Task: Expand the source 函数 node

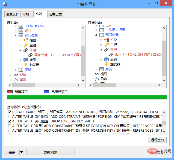Action: [11, 80]
